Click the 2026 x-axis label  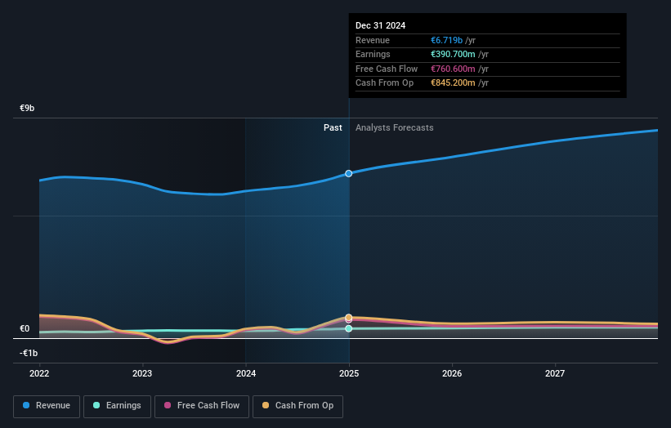[x=452, y=374]
